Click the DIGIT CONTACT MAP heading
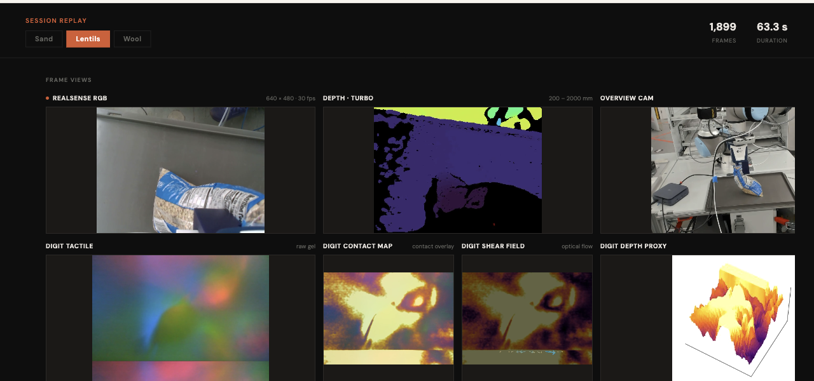This screenshot has height=381, width=814. (x=357, y=246)
